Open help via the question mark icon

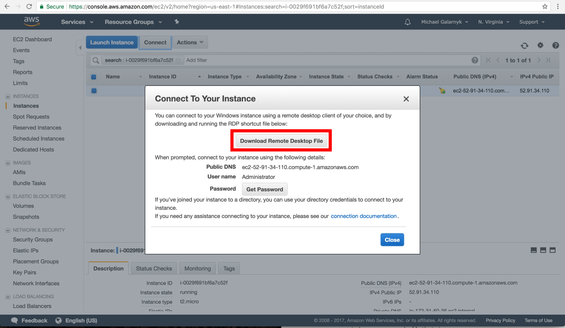click(x=556, y=45)
